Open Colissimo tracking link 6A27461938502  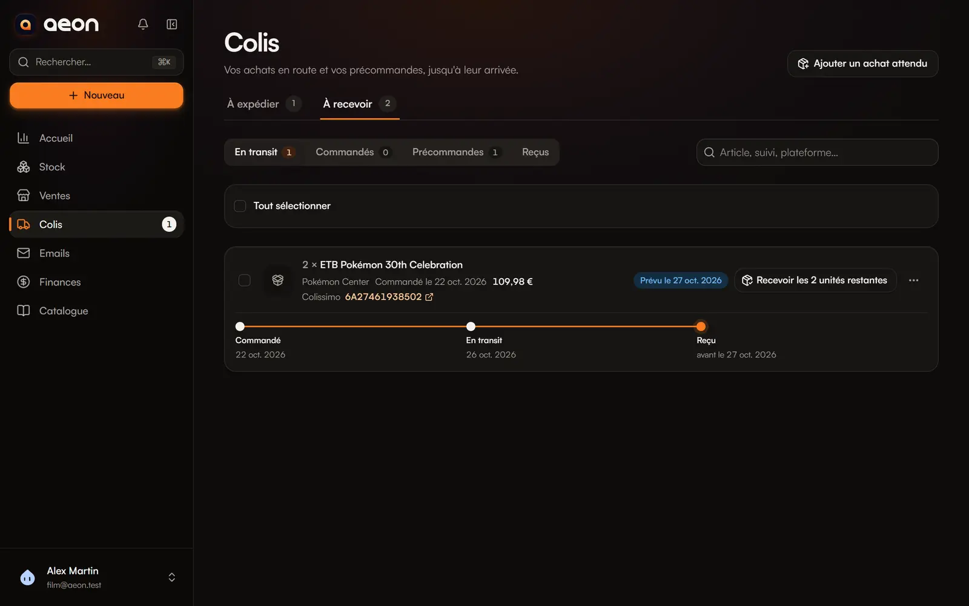389,297
